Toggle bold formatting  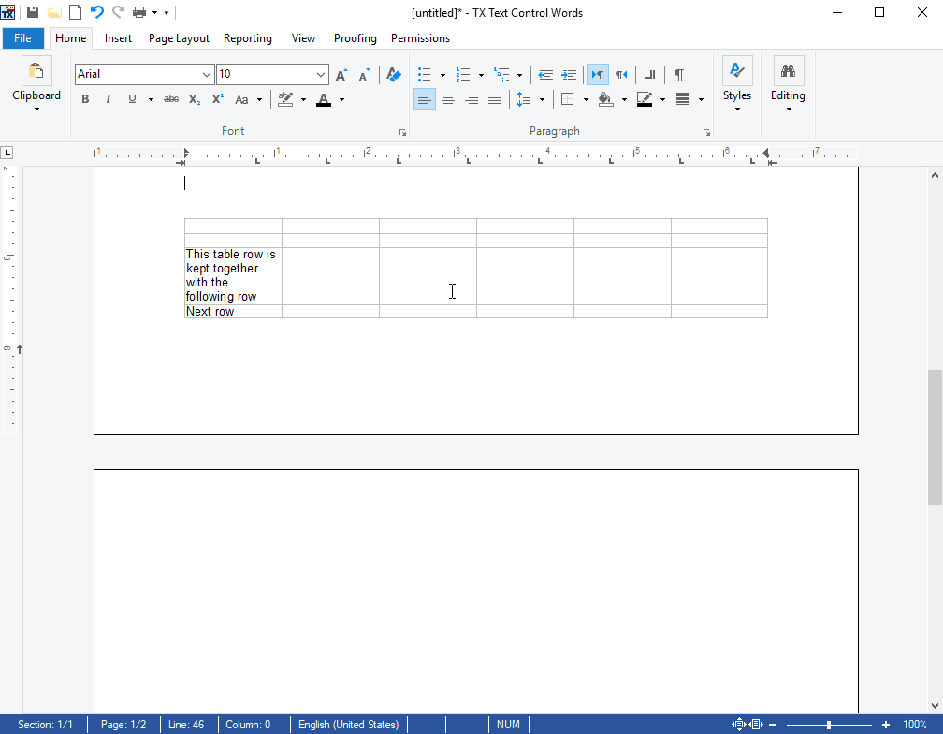[x=85, y=99]
